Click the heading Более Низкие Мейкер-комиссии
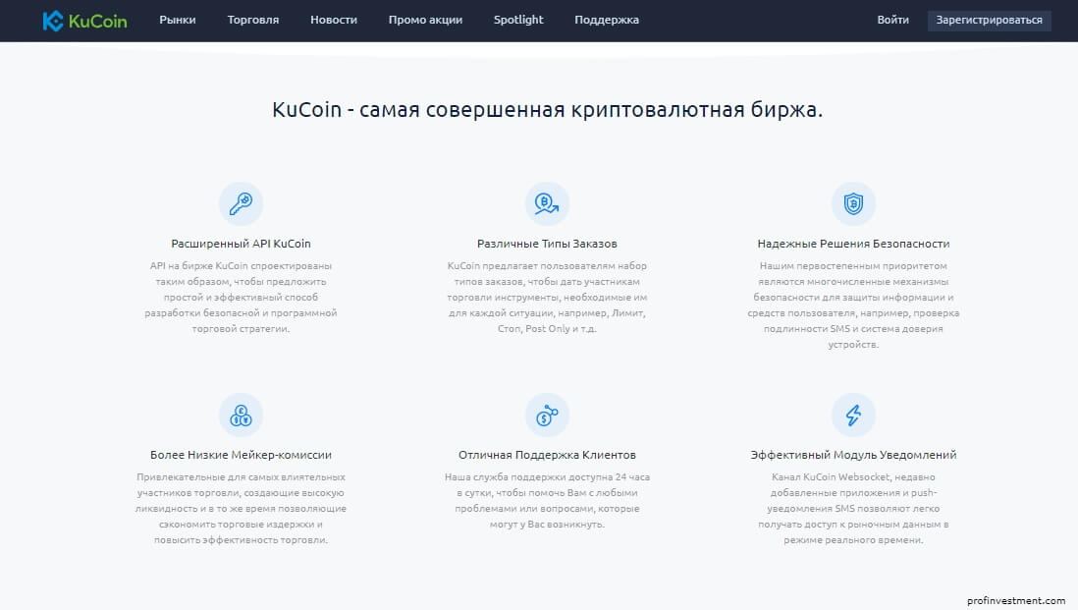The width and height of the screenshot is (1078, 610). (241, 455)
